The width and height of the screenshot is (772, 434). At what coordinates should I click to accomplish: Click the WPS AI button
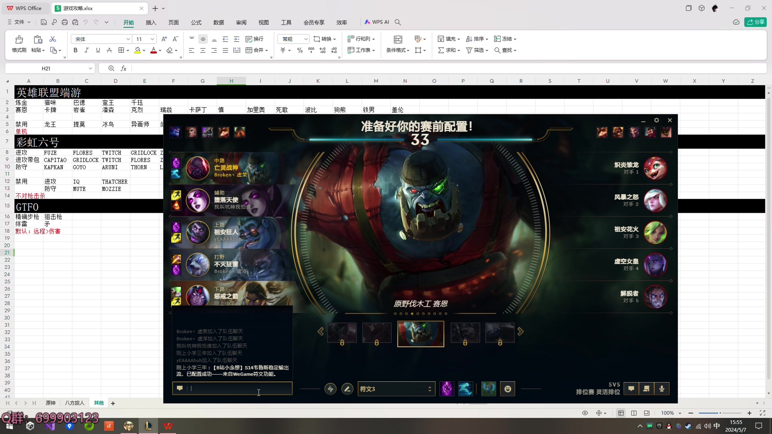pyautogui.click(x=377, y=22)
